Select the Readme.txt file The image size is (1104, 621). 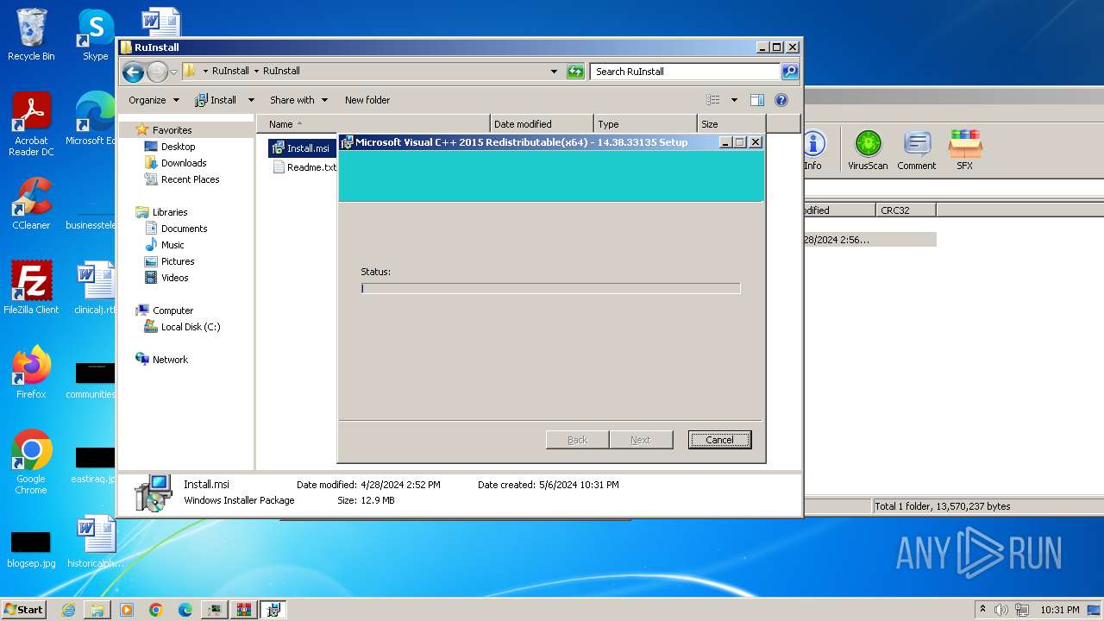pyautogui.click(x=304, y=167)
